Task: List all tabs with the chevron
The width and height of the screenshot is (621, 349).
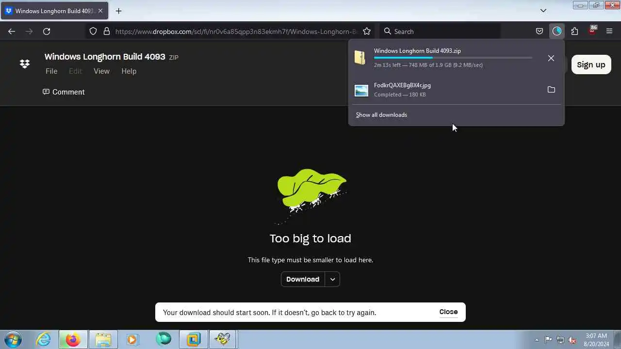Action: 543,10
